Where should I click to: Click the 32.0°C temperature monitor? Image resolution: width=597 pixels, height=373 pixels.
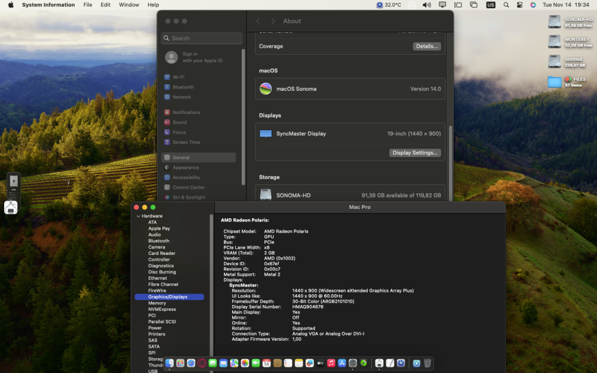tap(389, 5)
